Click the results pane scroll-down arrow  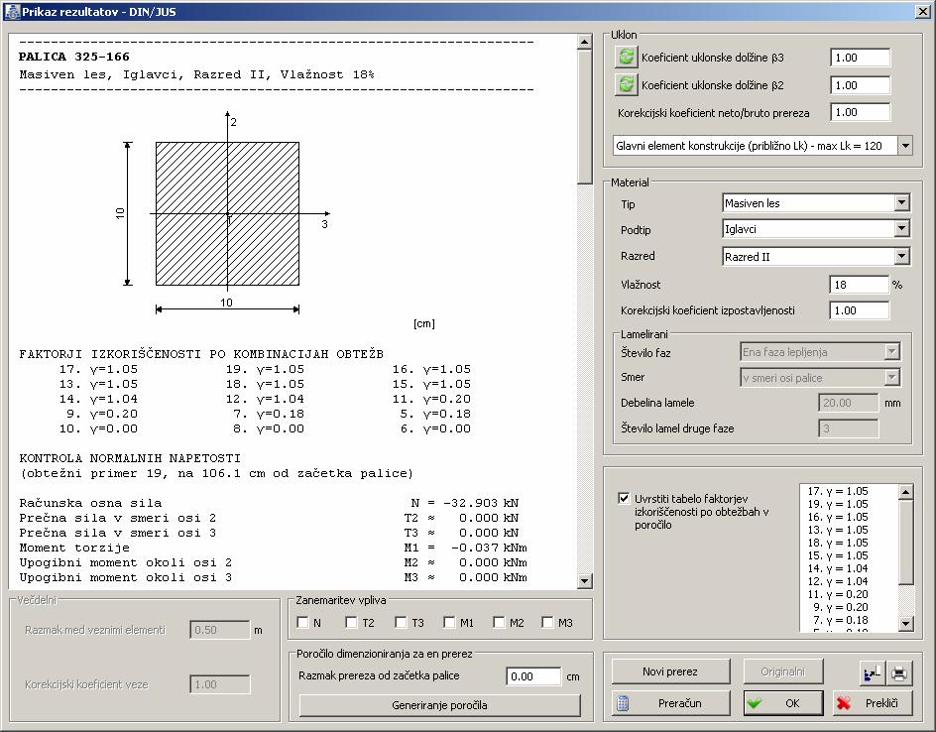pos(584,580)
